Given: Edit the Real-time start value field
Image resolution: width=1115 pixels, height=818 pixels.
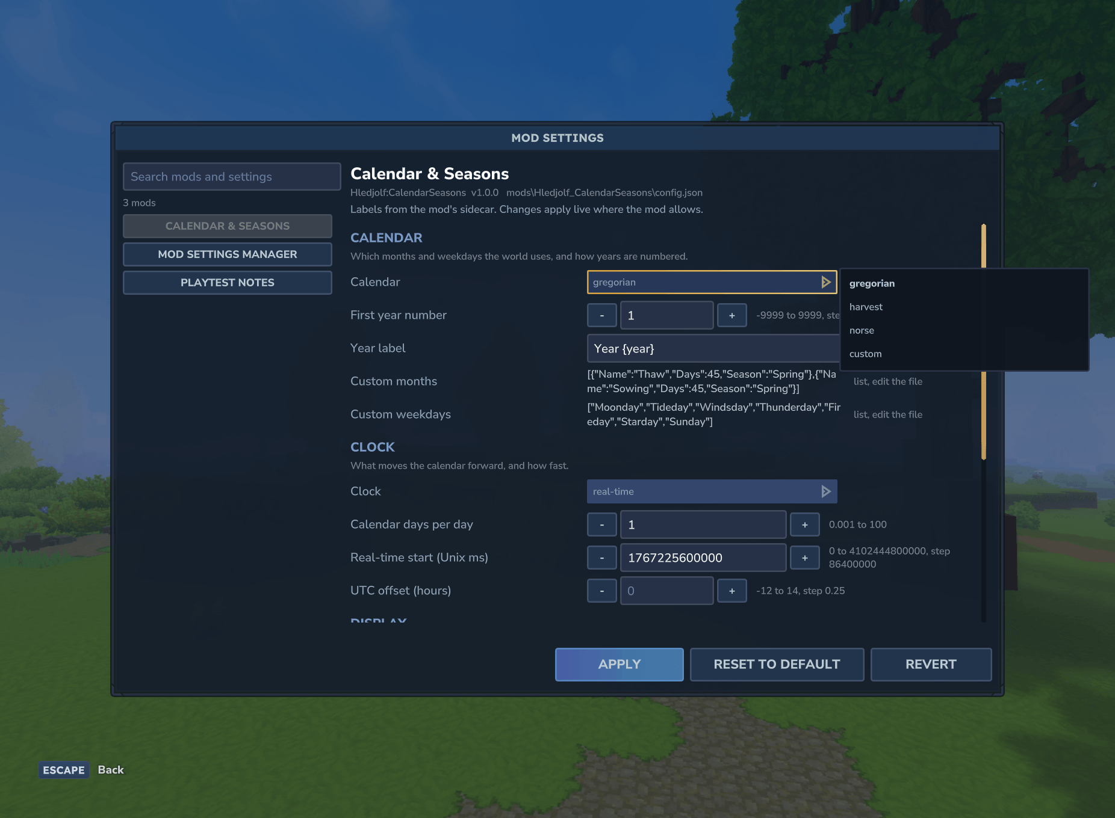Looking at the screenshot, I should click(x=703, y=558).
